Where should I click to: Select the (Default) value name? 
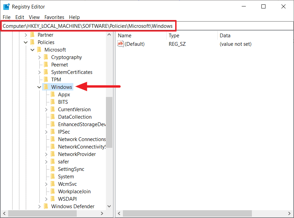click(x=135, y=44)
